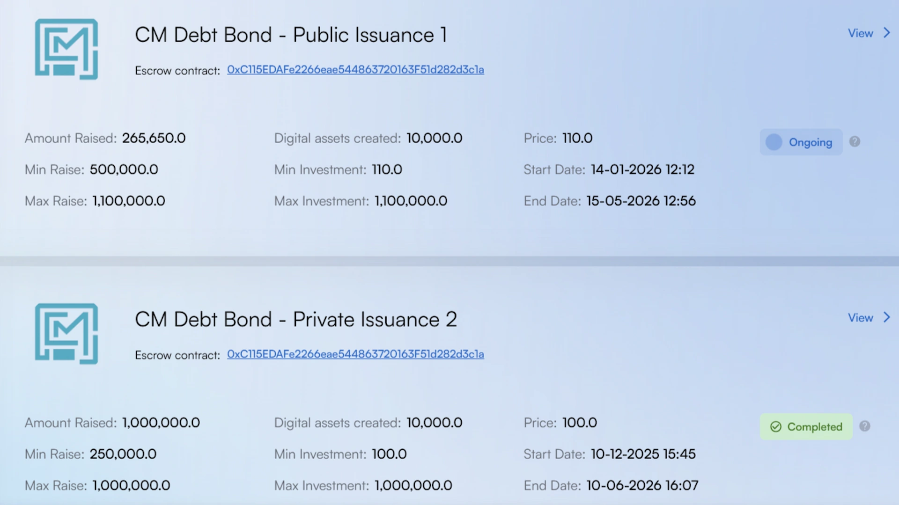Click View on Private Issuance 2
899x505 pixels.
(861, 317)
